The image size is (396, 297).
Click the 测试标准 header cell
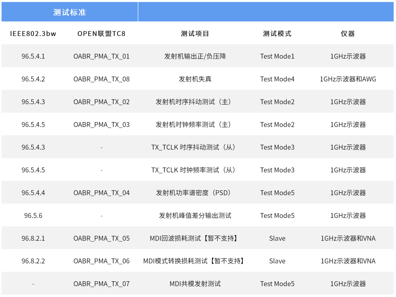[x=70, y=12]
